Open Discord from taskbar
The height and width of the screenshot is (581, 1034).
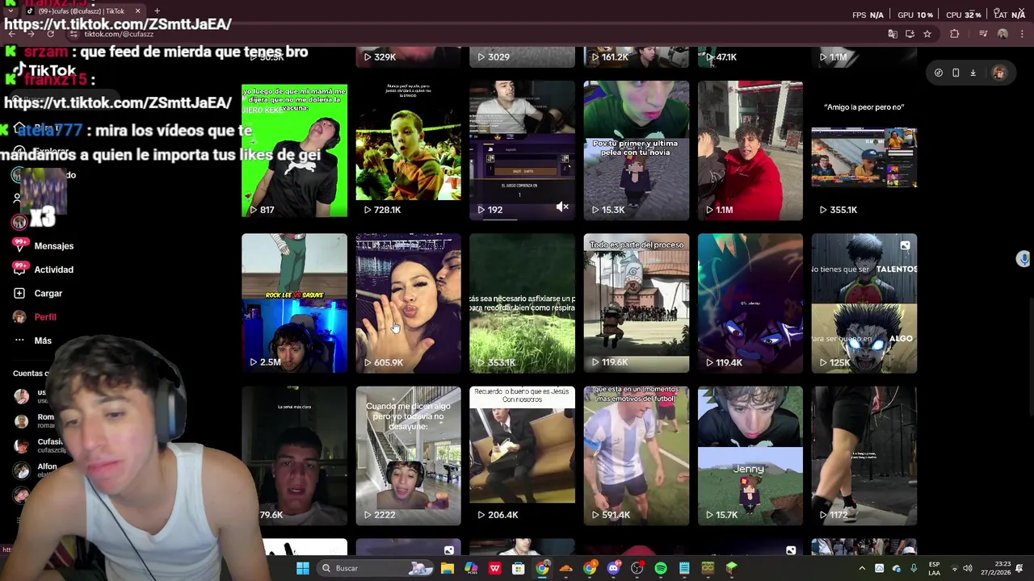click(613, 568)
